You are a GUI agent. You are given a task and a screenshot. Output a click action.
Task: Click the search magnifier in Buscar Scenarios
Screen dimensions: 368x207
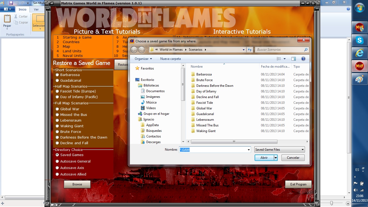point(306,50)
